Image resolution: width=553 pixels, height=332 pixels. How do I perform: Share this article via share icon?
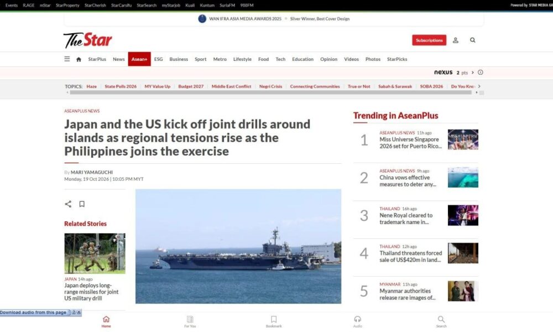(68, 204)
